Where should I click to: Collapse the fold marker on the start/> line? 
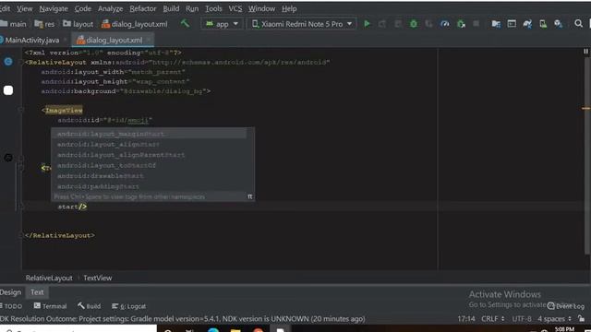(20, 207)
